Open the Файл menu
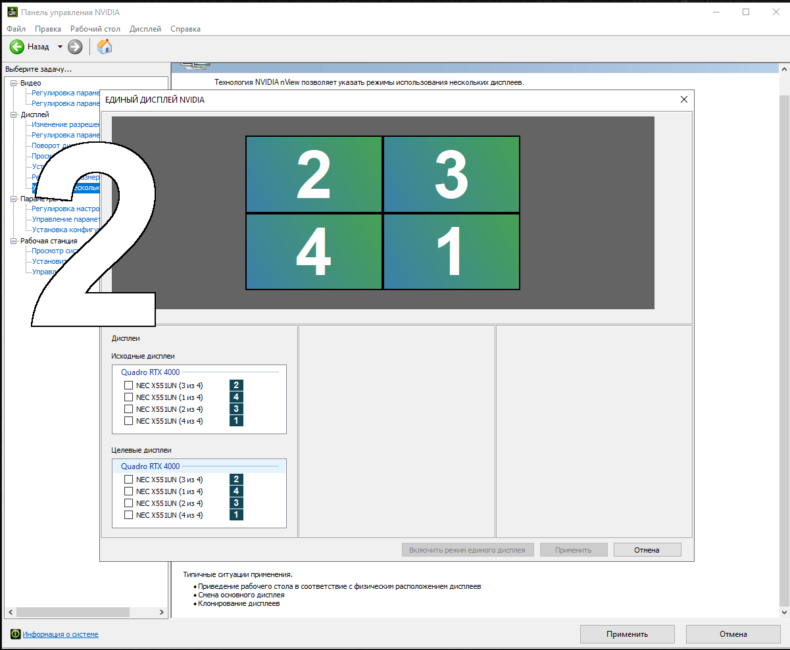 16,29
